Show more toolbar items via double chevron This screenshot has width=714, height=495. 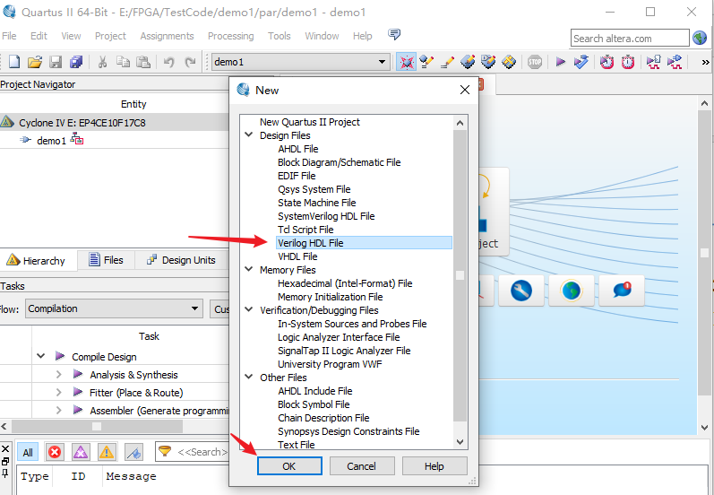click(705, 62)
